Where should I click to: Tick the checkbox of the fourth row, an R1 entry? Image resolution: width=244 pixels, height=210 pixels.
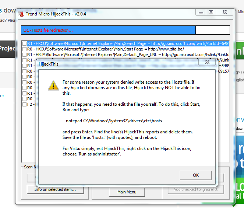click(24, 60)
